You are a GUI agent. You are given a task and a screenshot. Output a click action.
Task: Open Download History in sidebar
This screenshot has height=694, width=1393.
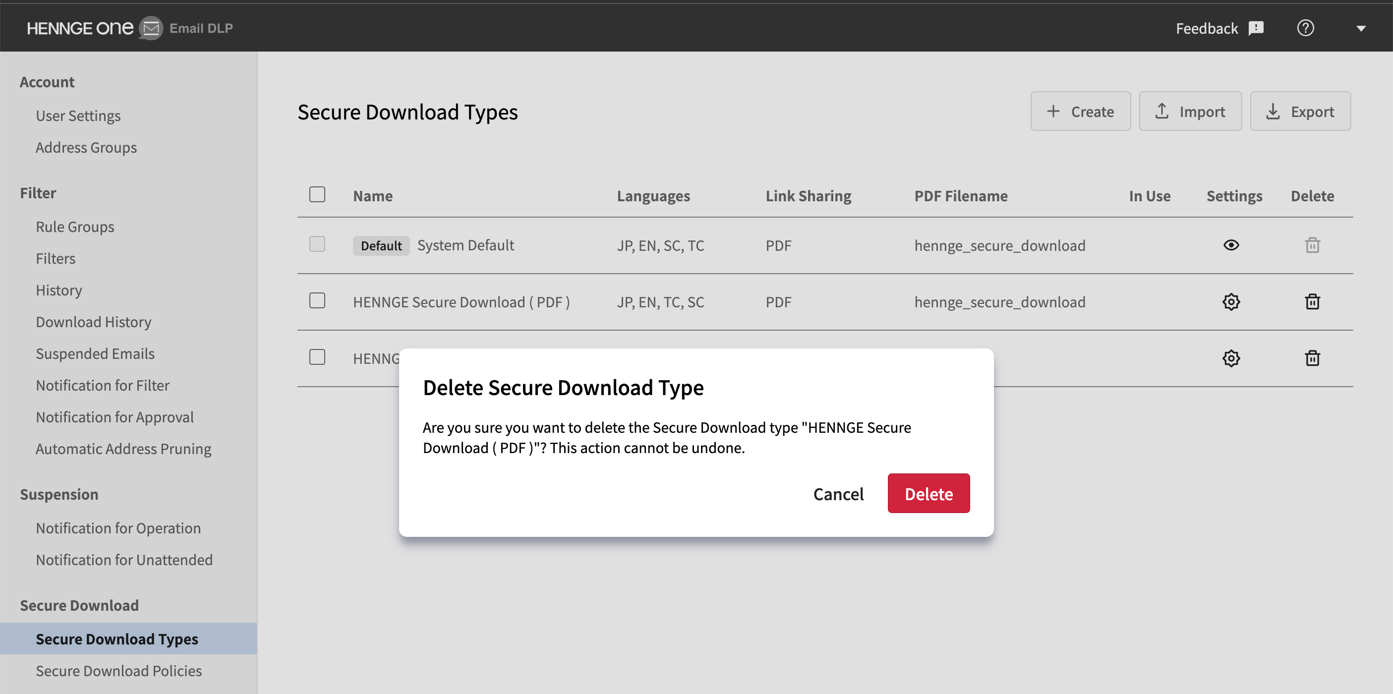pos(94,322)
